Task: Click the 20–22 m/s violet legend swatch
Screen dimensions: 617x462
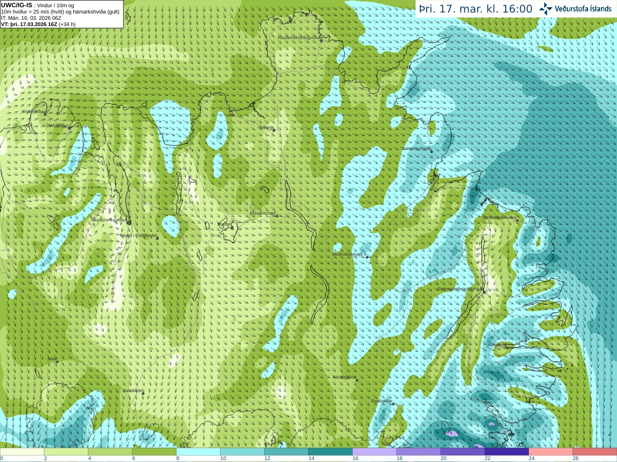Action: pyautogui.click(x=463, y=452)
